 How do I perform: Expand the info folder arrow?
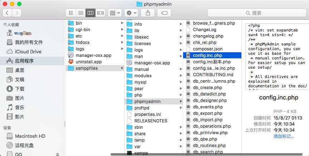click(181, 24)
